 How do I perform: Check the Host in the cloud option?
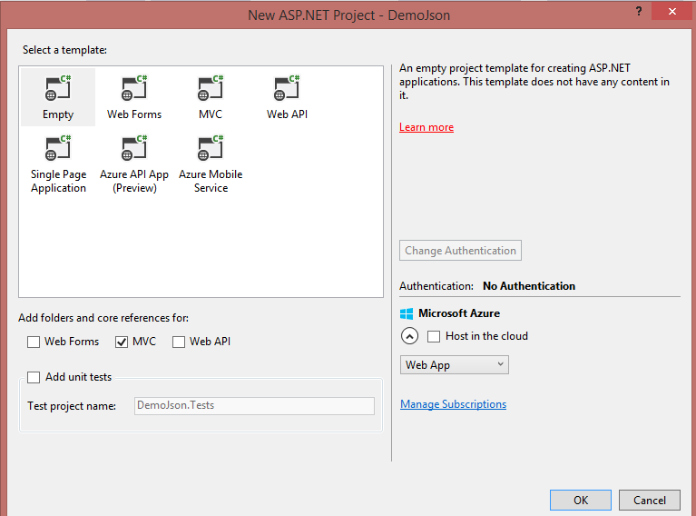pyautogui.click(x=434, y=336)
